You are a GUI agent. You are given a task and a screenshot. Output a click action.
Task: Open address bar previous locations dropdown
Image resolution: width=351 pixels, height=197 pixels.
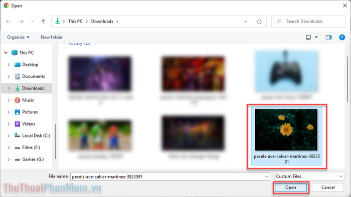pos(246,21)
